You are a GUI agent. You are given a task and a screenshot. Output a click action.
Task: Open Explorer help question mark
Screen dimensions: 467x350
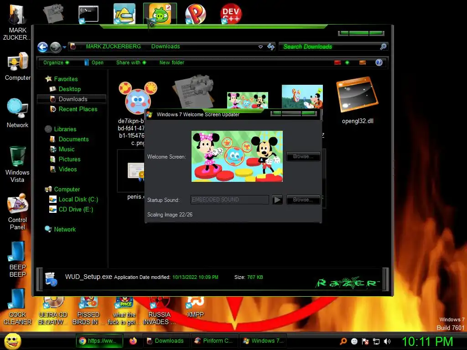tap(379, 62)
